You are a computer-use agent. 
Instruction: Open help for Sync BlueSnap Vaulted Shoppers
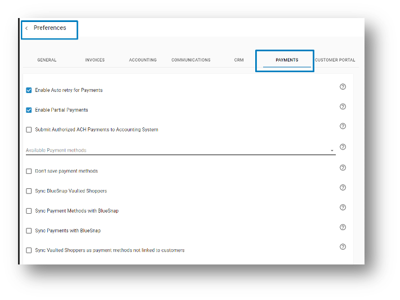343,187
